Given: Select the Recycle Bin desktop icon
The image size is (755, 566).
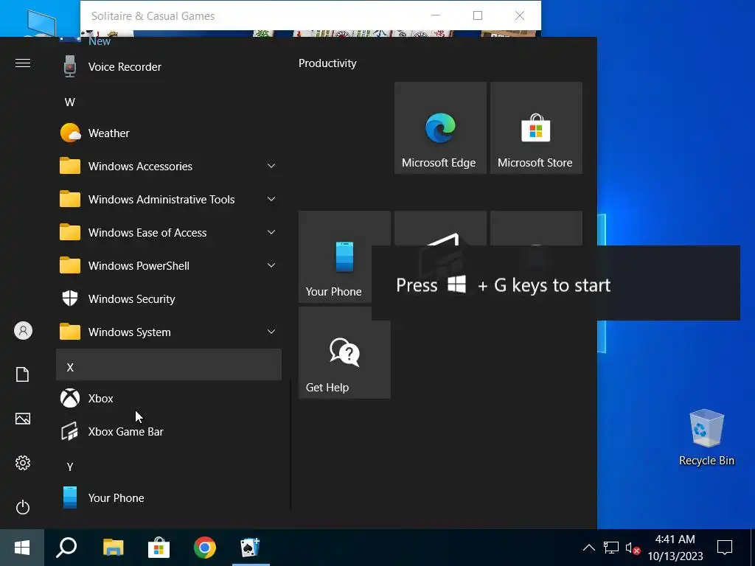Looking at the screenshot, I should coord(706,438).
